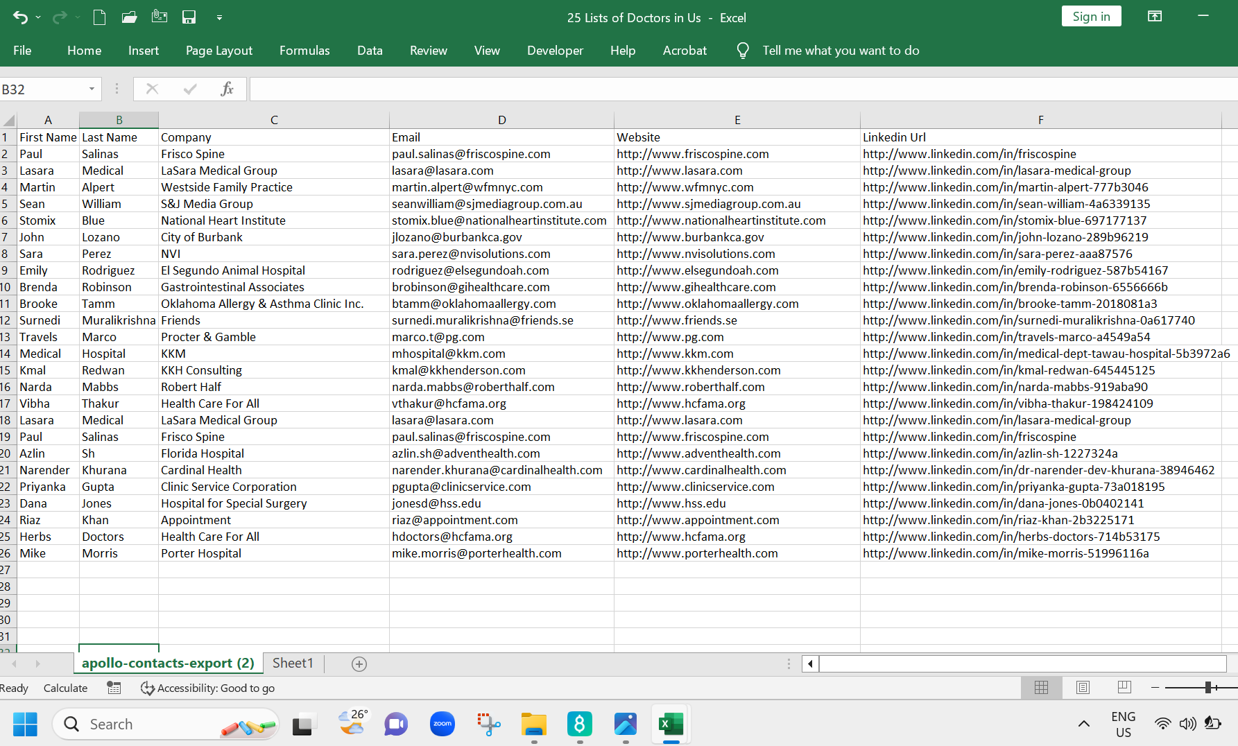Image resolution: width=1238 pixels, height=746 pixels.
Task: Open the macro recording status bar icon
Action: pos(114,688)
